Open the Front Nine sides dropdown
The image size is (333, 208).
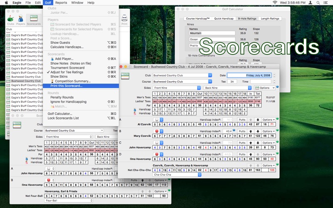point(199,88)
